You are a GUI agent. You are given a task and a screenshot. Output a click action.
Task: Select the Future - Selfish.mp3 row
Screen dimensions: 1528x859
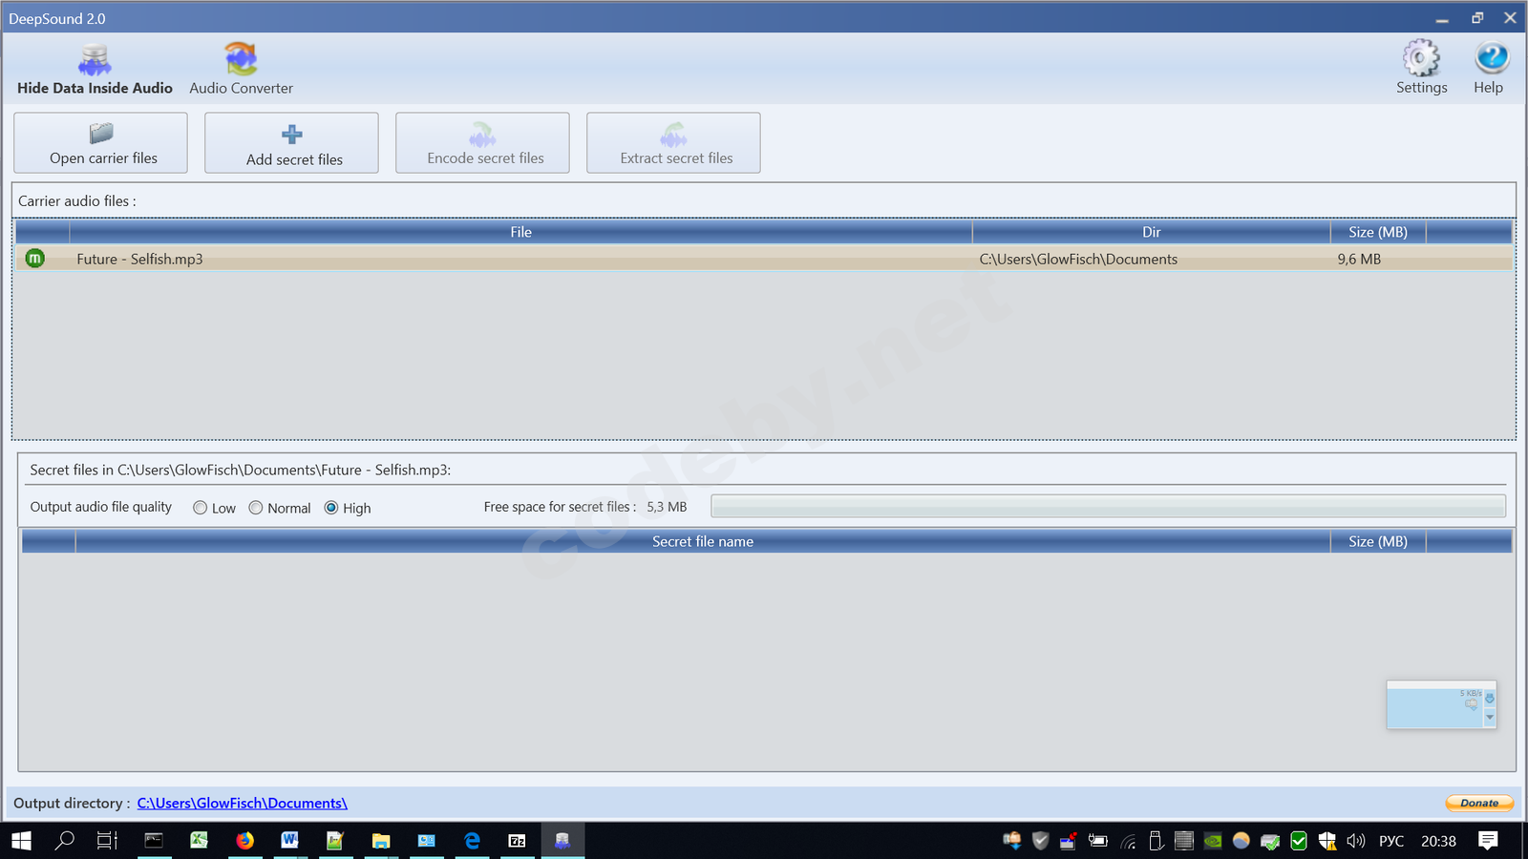click(x=764, y=259)
